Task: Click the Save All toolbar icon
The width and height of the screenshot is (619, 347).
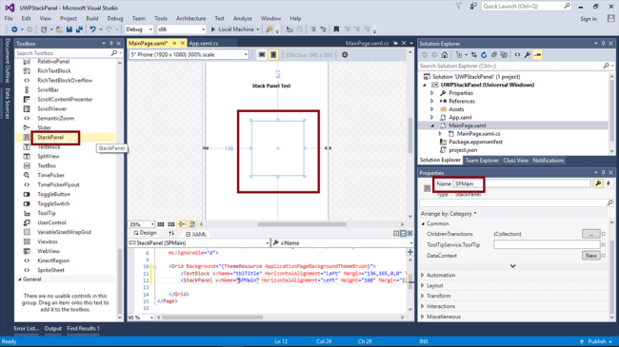Action: coord(79,29)
